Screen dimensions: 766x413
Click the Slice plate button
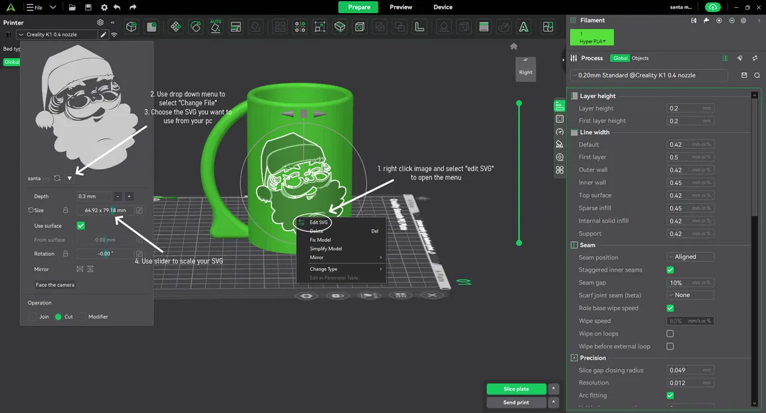516,389
